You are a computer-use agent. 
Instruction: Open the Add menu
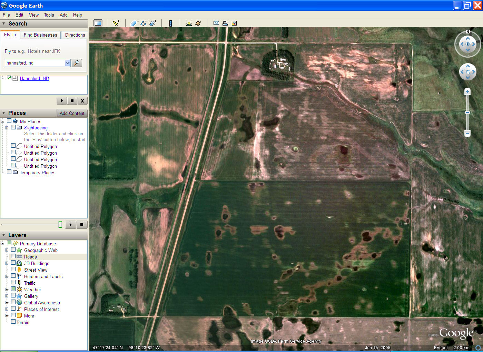pyautogui.click(x=63, y=15)
